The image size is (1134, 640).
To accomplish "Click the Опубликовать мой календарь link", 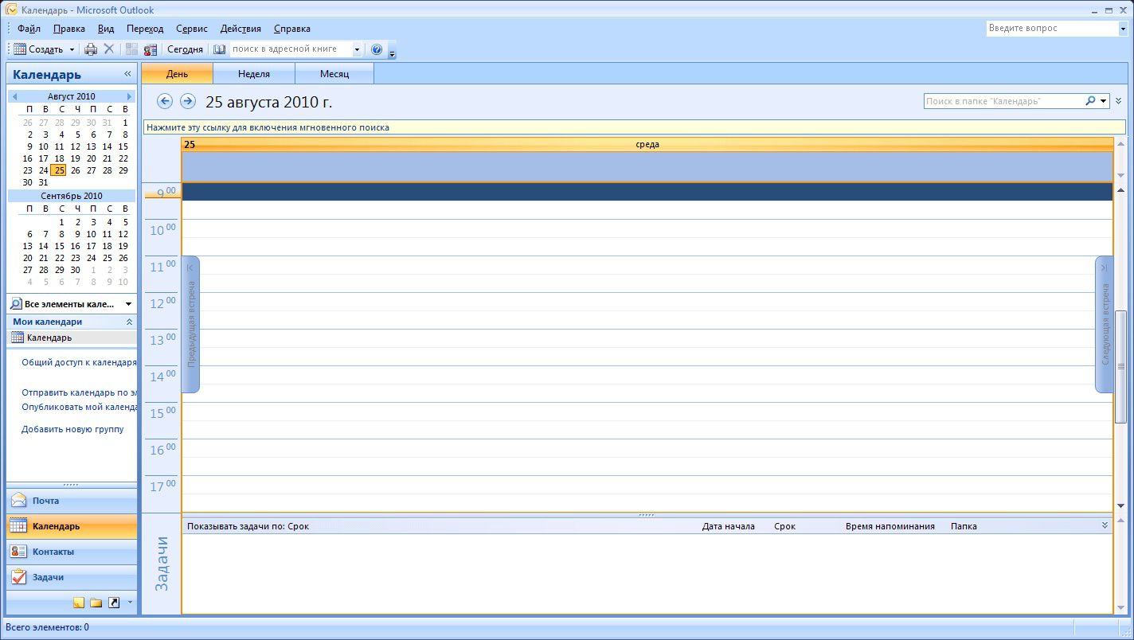I will (79, 407).
